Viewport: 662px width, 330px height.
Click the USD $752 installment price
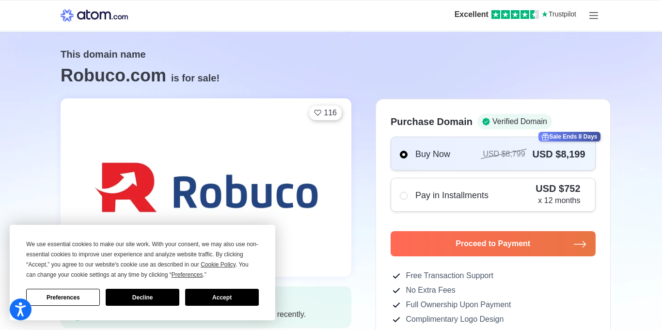(558, 189)
